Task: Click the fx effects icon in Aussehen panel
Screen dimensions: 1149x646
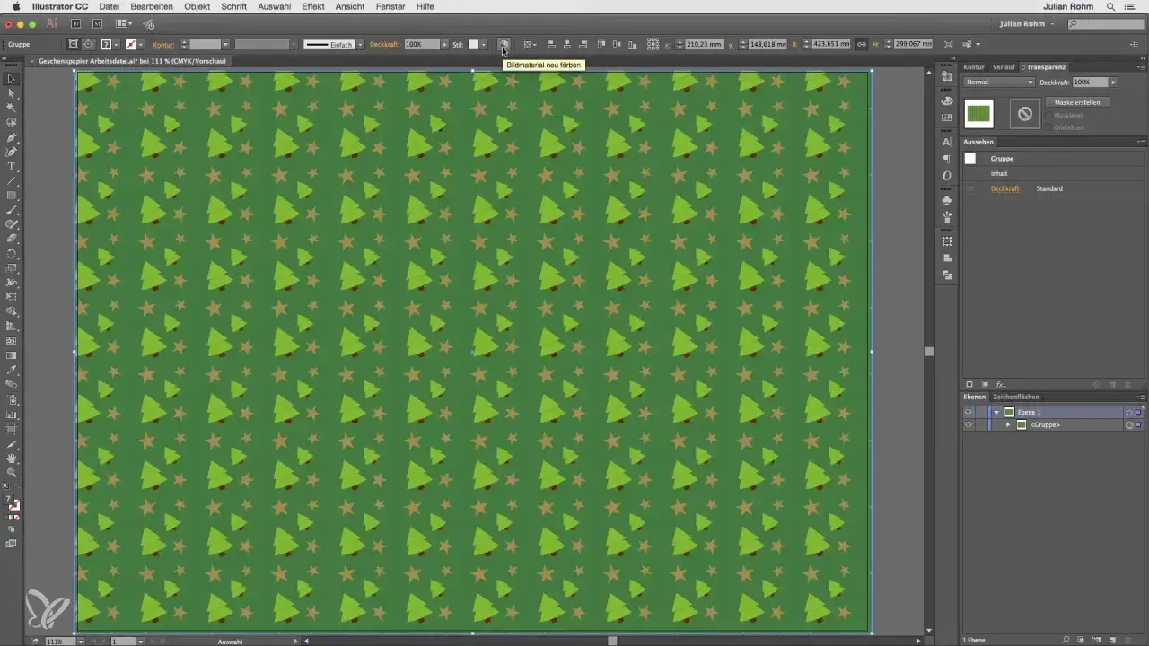Action: pyautogui.click(x=1001, y=384)
